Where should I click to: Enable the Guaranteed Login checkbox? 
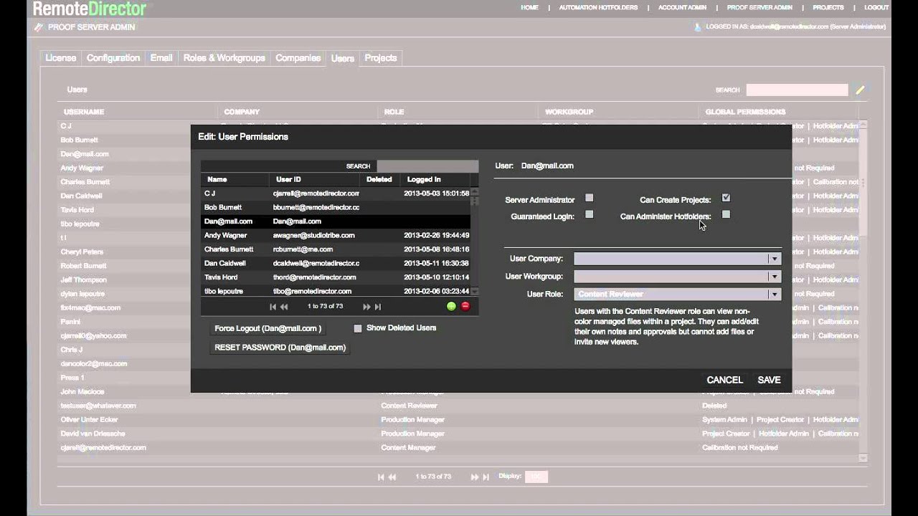(589, 214)
